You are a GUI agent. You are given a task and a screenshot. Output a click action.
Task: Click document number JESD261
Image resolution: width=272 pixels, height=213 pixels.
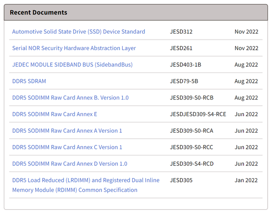click(x=181, y=48)
